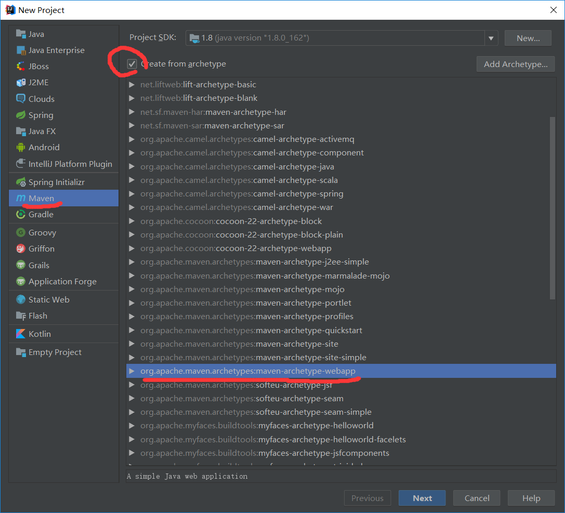This screenshot has height=513, width=565.
Task: Select myfaces-archetype-helloworld-facelets row
Action: [x=341, y=440]
